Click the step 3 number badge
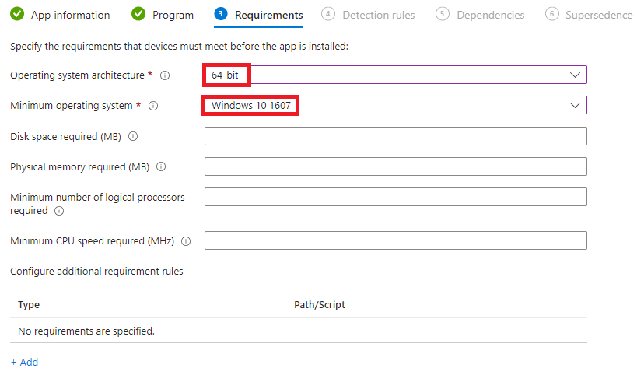The width and height of the screenshot is (637, 375). coord(221,14)
